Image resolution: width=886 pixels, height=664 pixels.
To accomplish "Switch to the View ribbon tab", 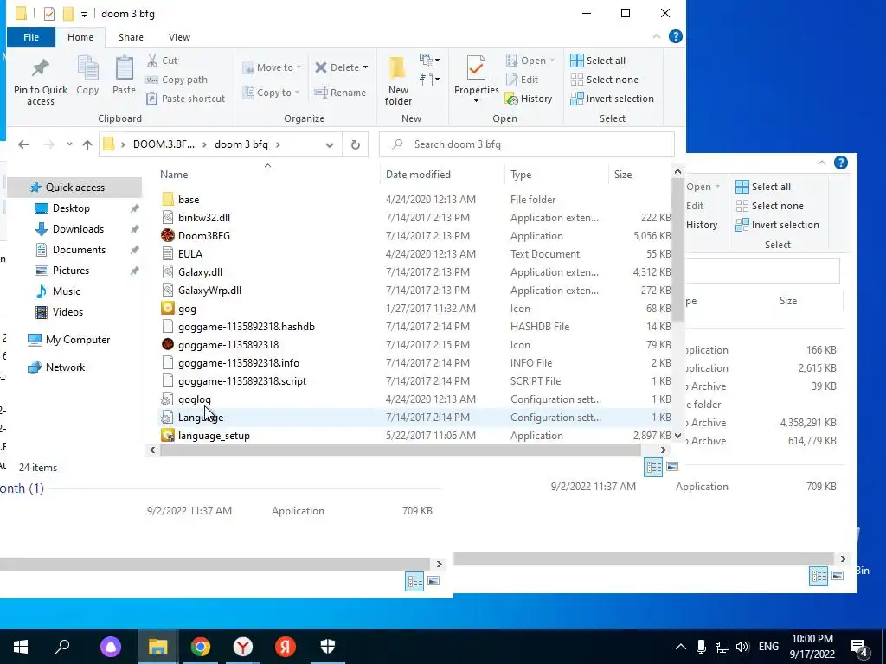I will [179, 37].
